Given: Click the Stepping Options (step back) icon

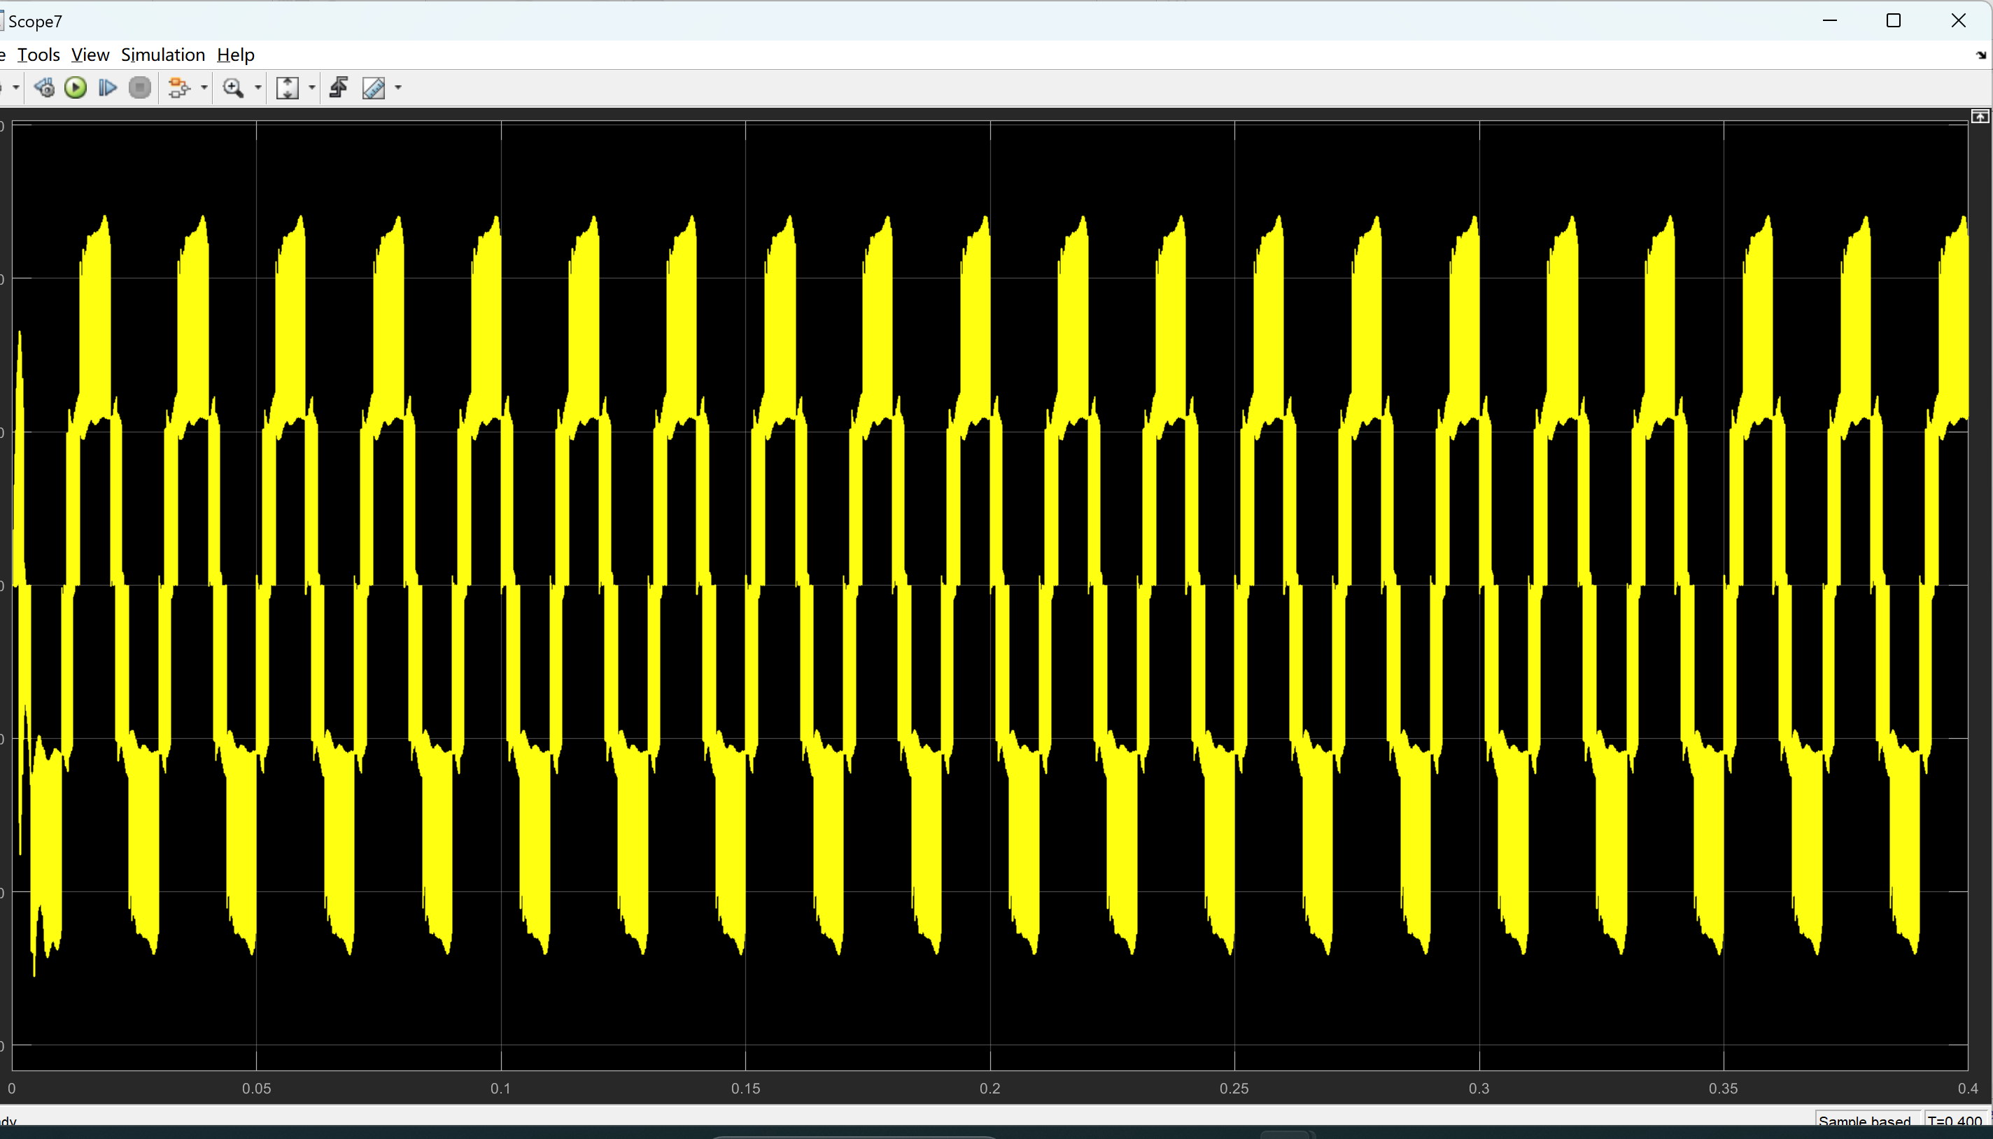Looking at the screenshot, I should [44, 87].
